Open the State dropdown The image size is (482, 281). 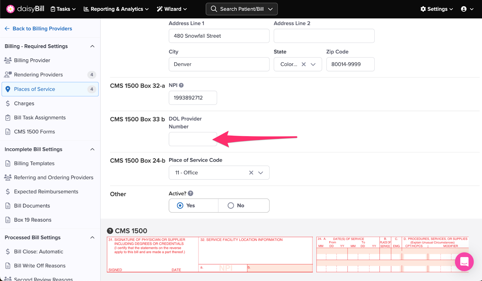coord(313,64)
